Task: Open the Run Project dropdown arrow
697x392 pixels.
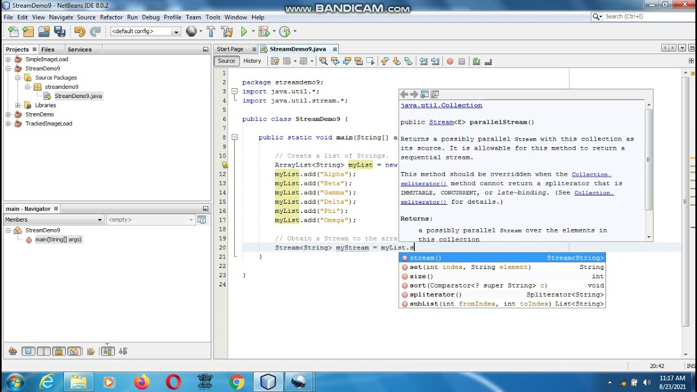Action: click(x=253, y=32)
